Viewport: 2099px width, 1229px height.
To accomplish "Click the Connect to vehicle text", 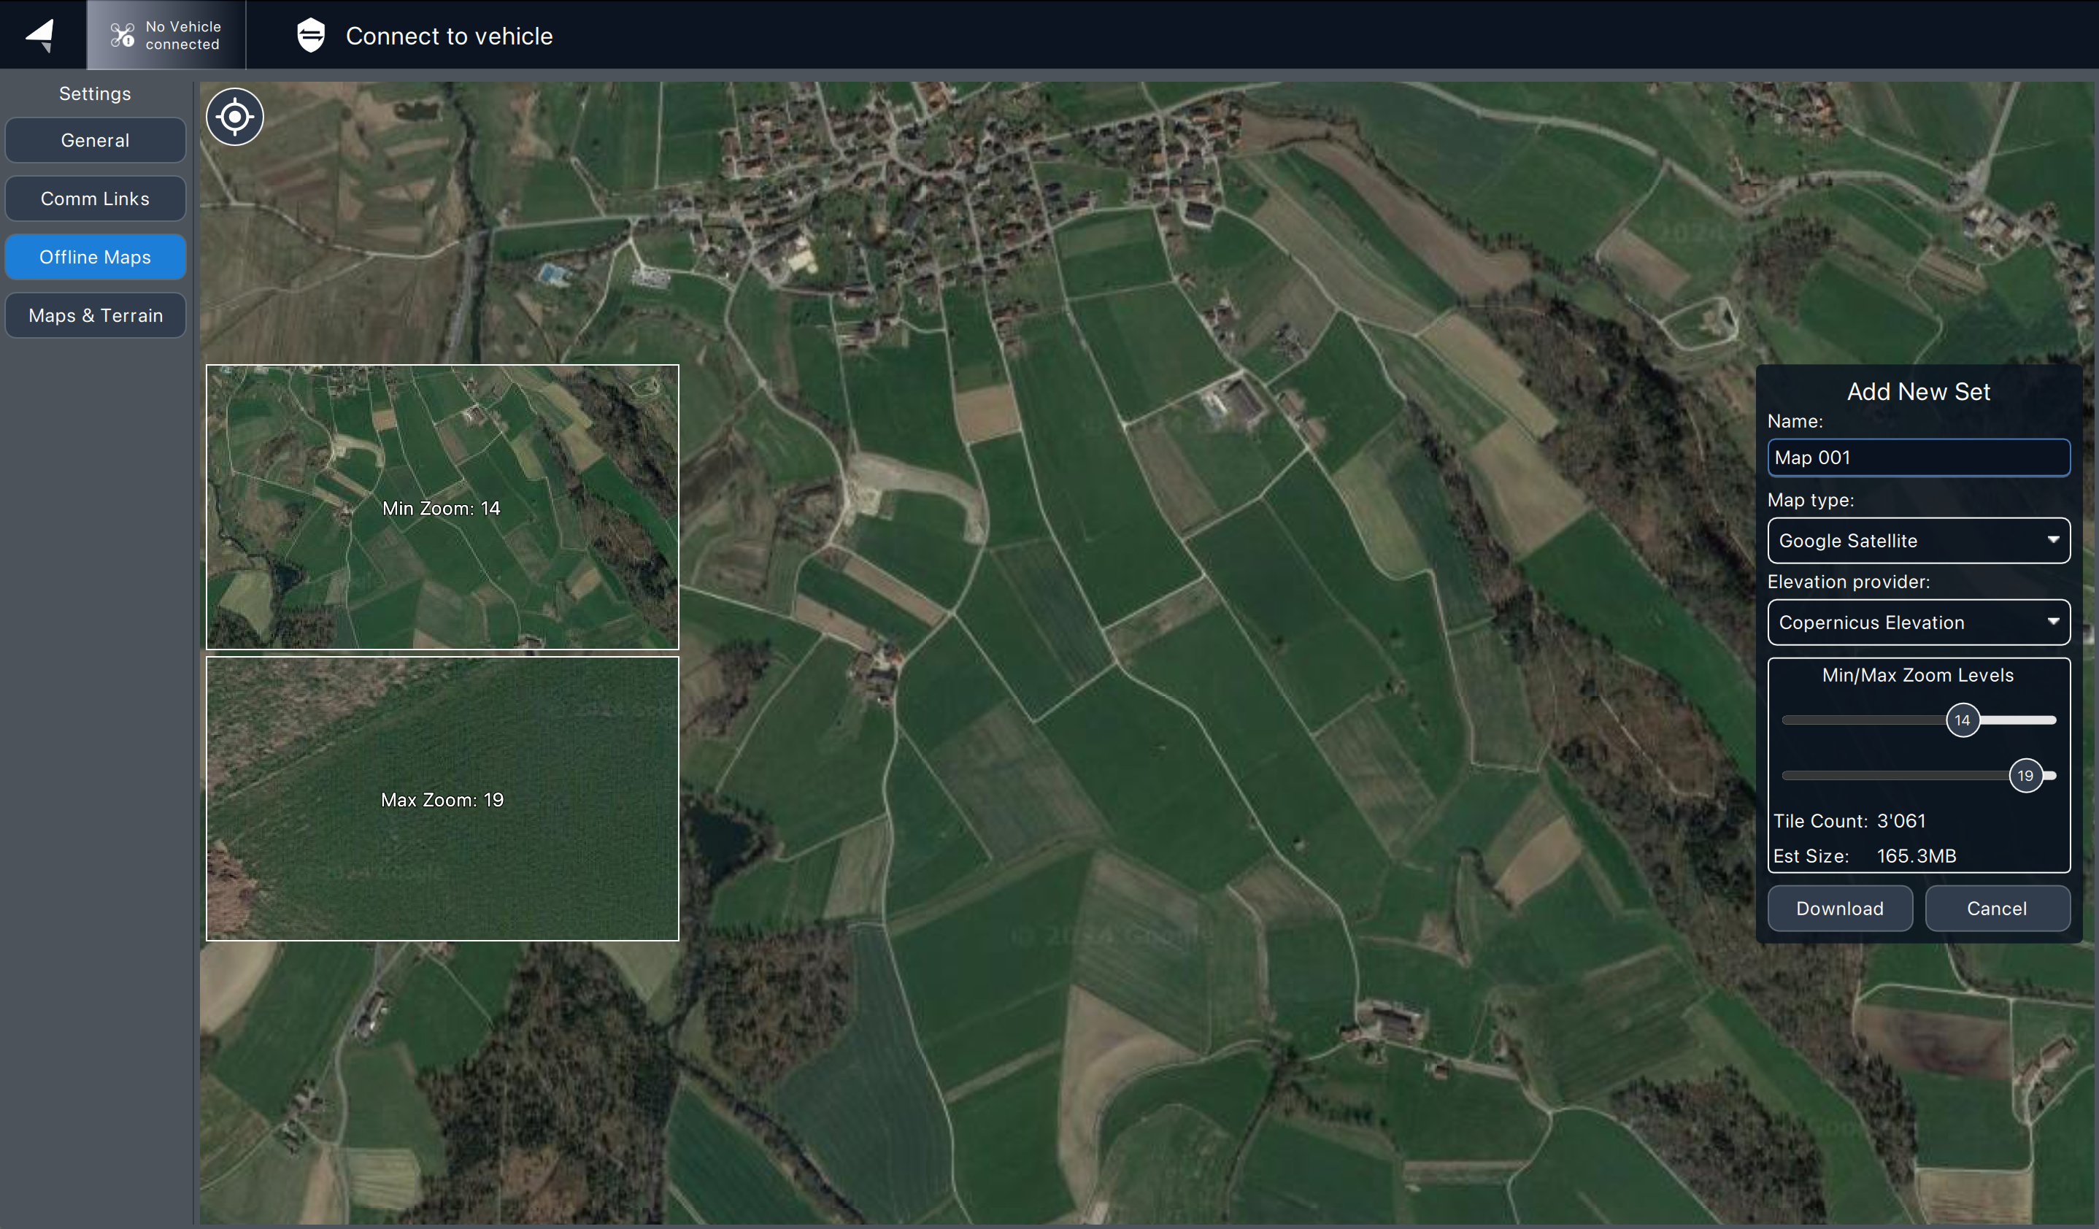I will 449,36.
